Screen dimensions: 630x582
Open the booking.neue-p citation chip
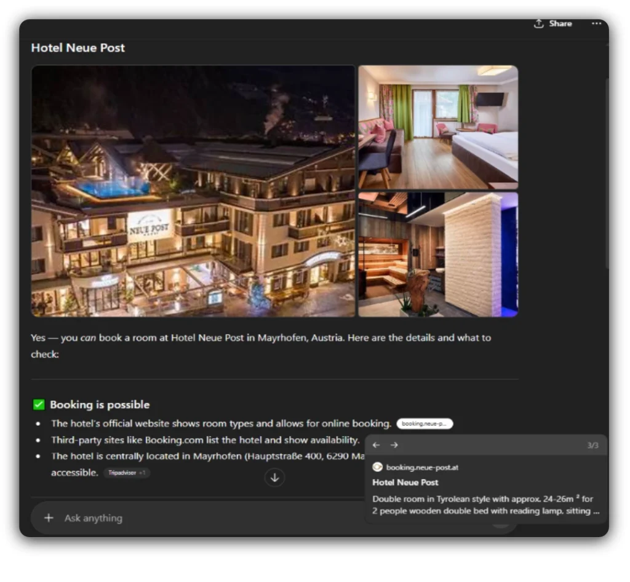pos(425,424)
